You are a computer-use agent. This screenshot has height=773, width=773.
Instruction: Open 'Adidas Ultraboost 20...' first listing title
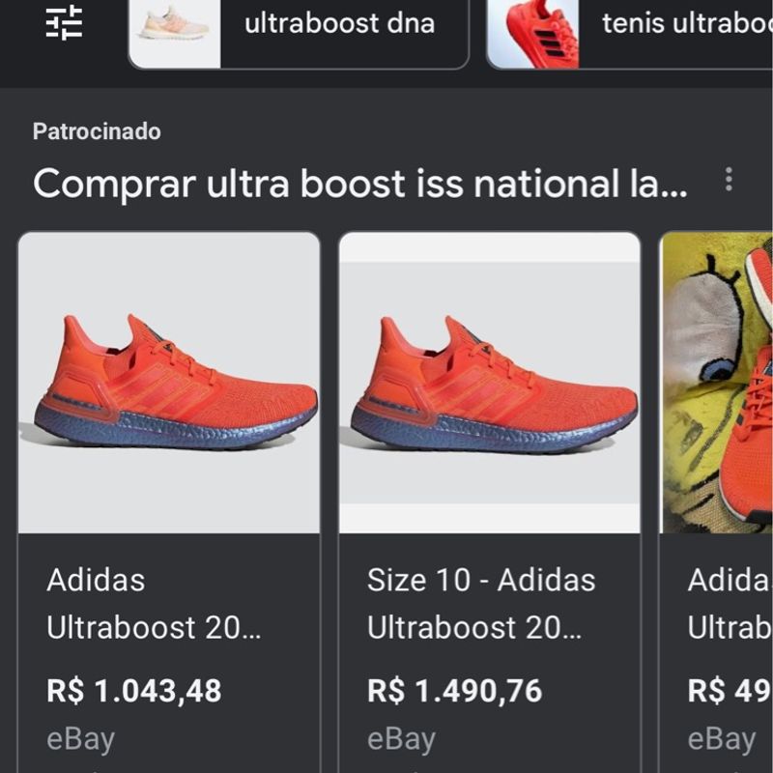pyautogui.click(x=154, y=603)
